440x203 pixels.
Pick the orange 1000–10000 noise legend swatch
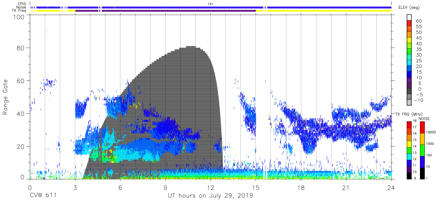point(422,138)
